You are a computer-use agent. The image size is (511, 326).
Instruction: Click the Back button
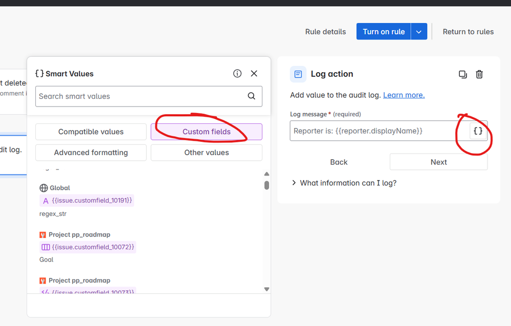(x=339, y=162)
